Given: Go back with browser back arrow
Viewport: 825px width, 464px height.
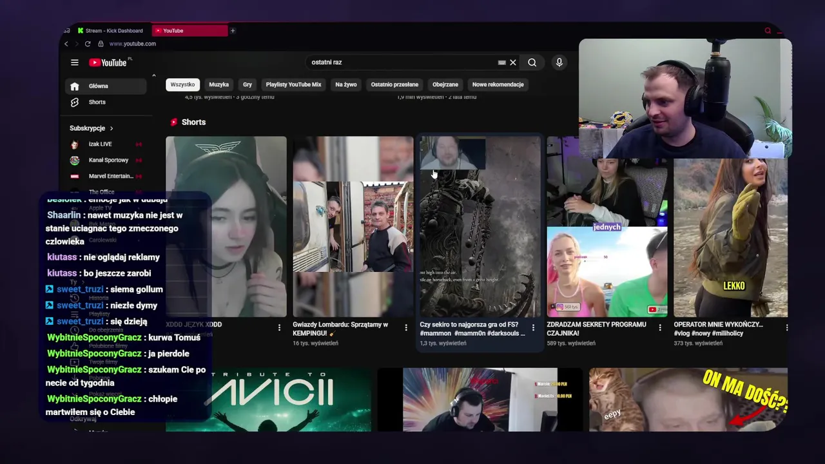Looking at the screenshot, I should click(66, 44).
